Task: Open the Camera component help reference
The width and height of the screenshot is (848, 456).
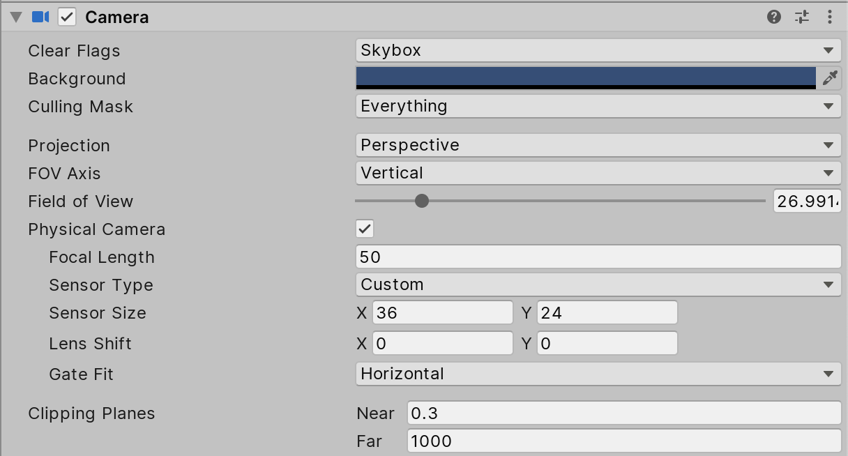Action: [773, 17]
